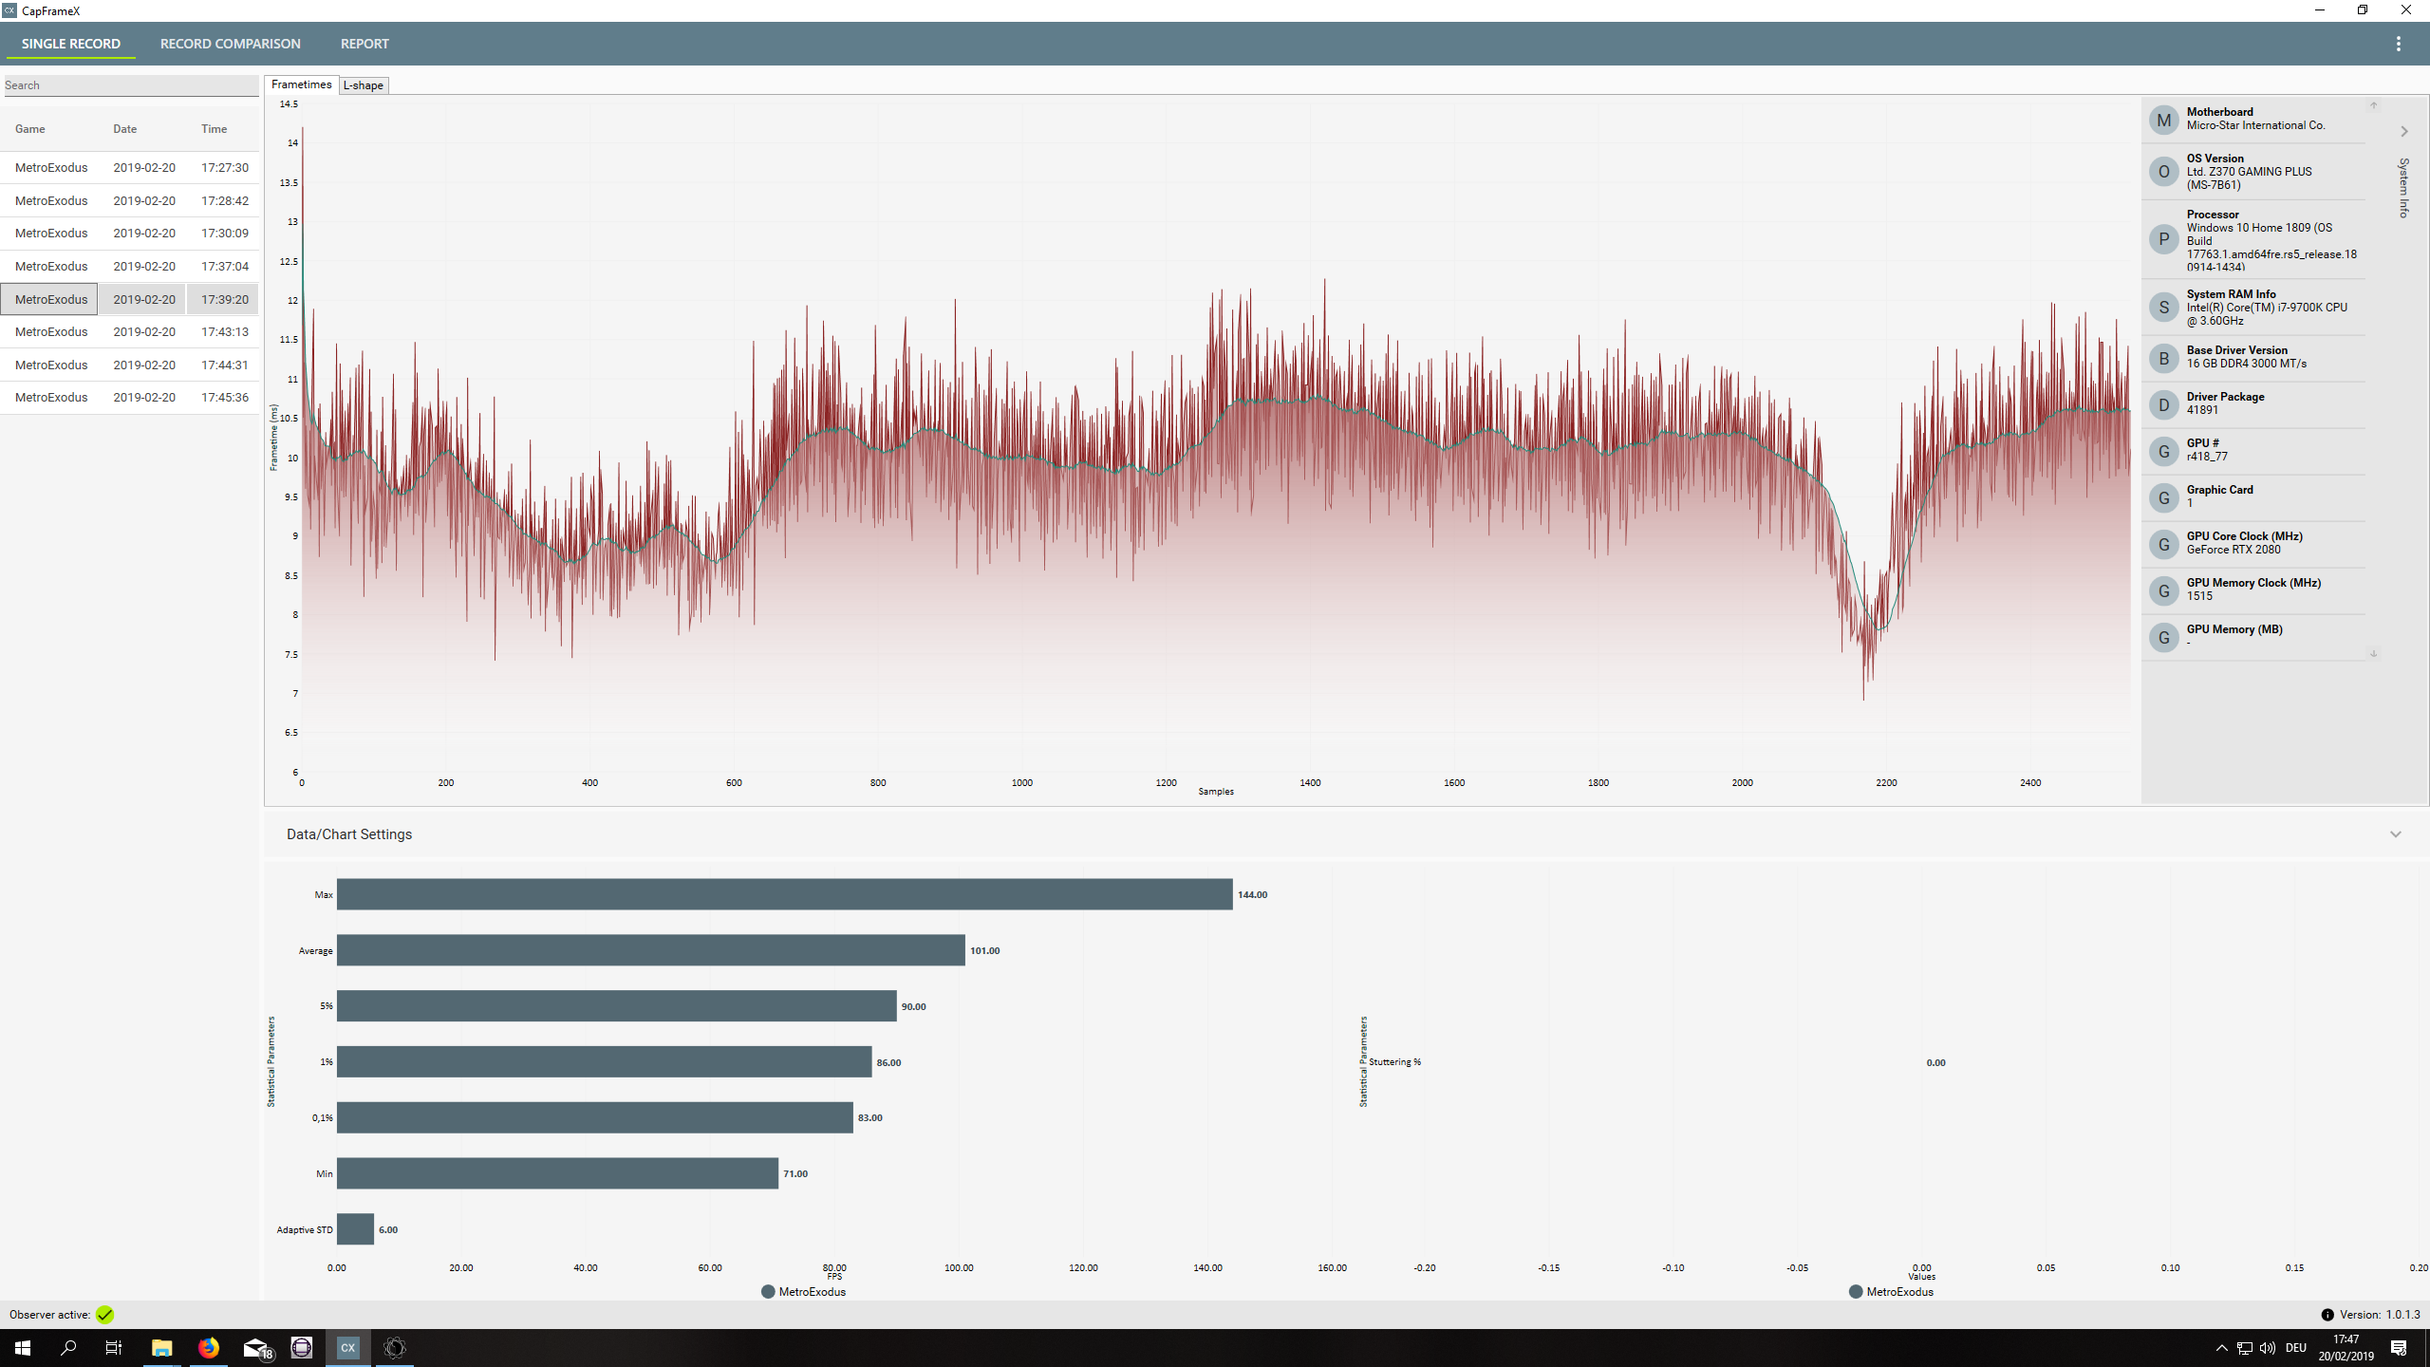
Task: Select the MetroExodus record at 17:43:13
Action: tap(130, 332)
